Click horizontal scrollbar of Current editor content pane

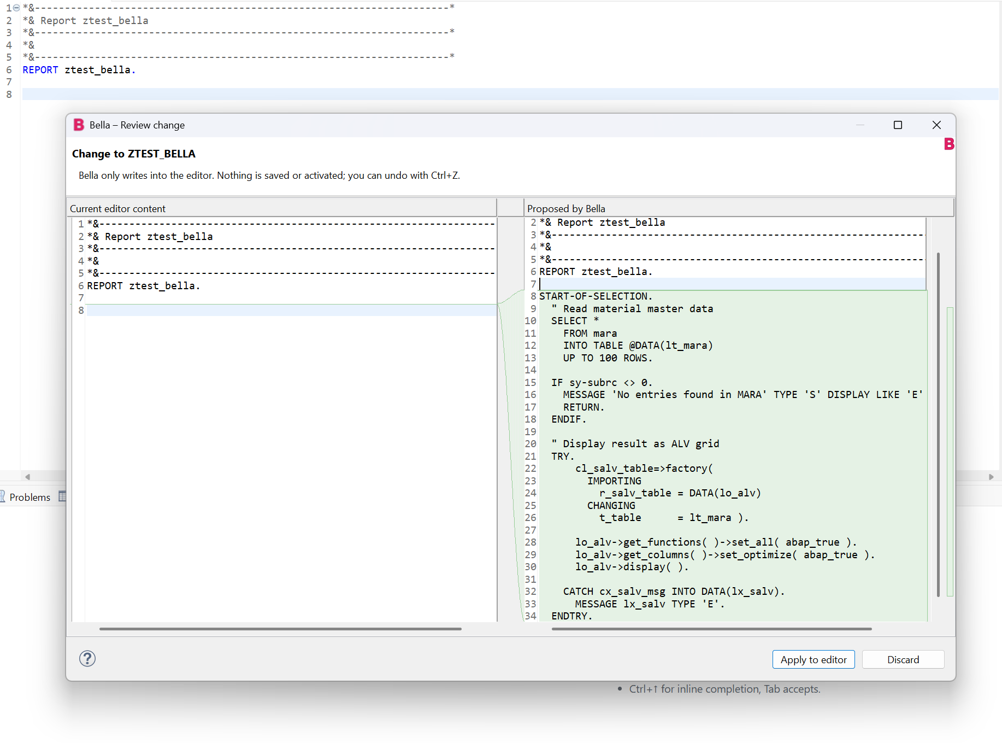coord(280,629)
